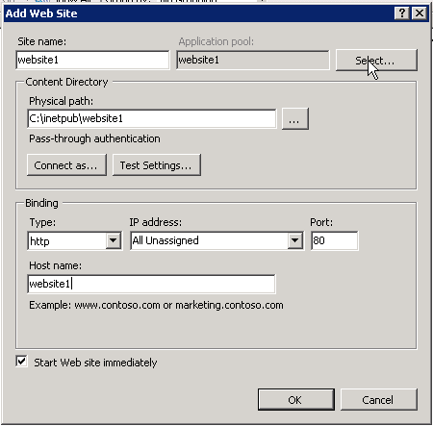Close the Add Web Site dialog
The image size is (433, 426).
coord(420,13)
